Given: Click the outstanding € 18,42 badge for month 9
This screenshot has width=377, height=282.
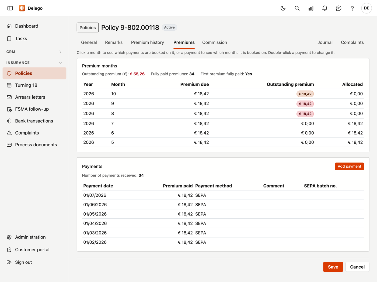Looking at the screenshot, I should click(305, 104).
